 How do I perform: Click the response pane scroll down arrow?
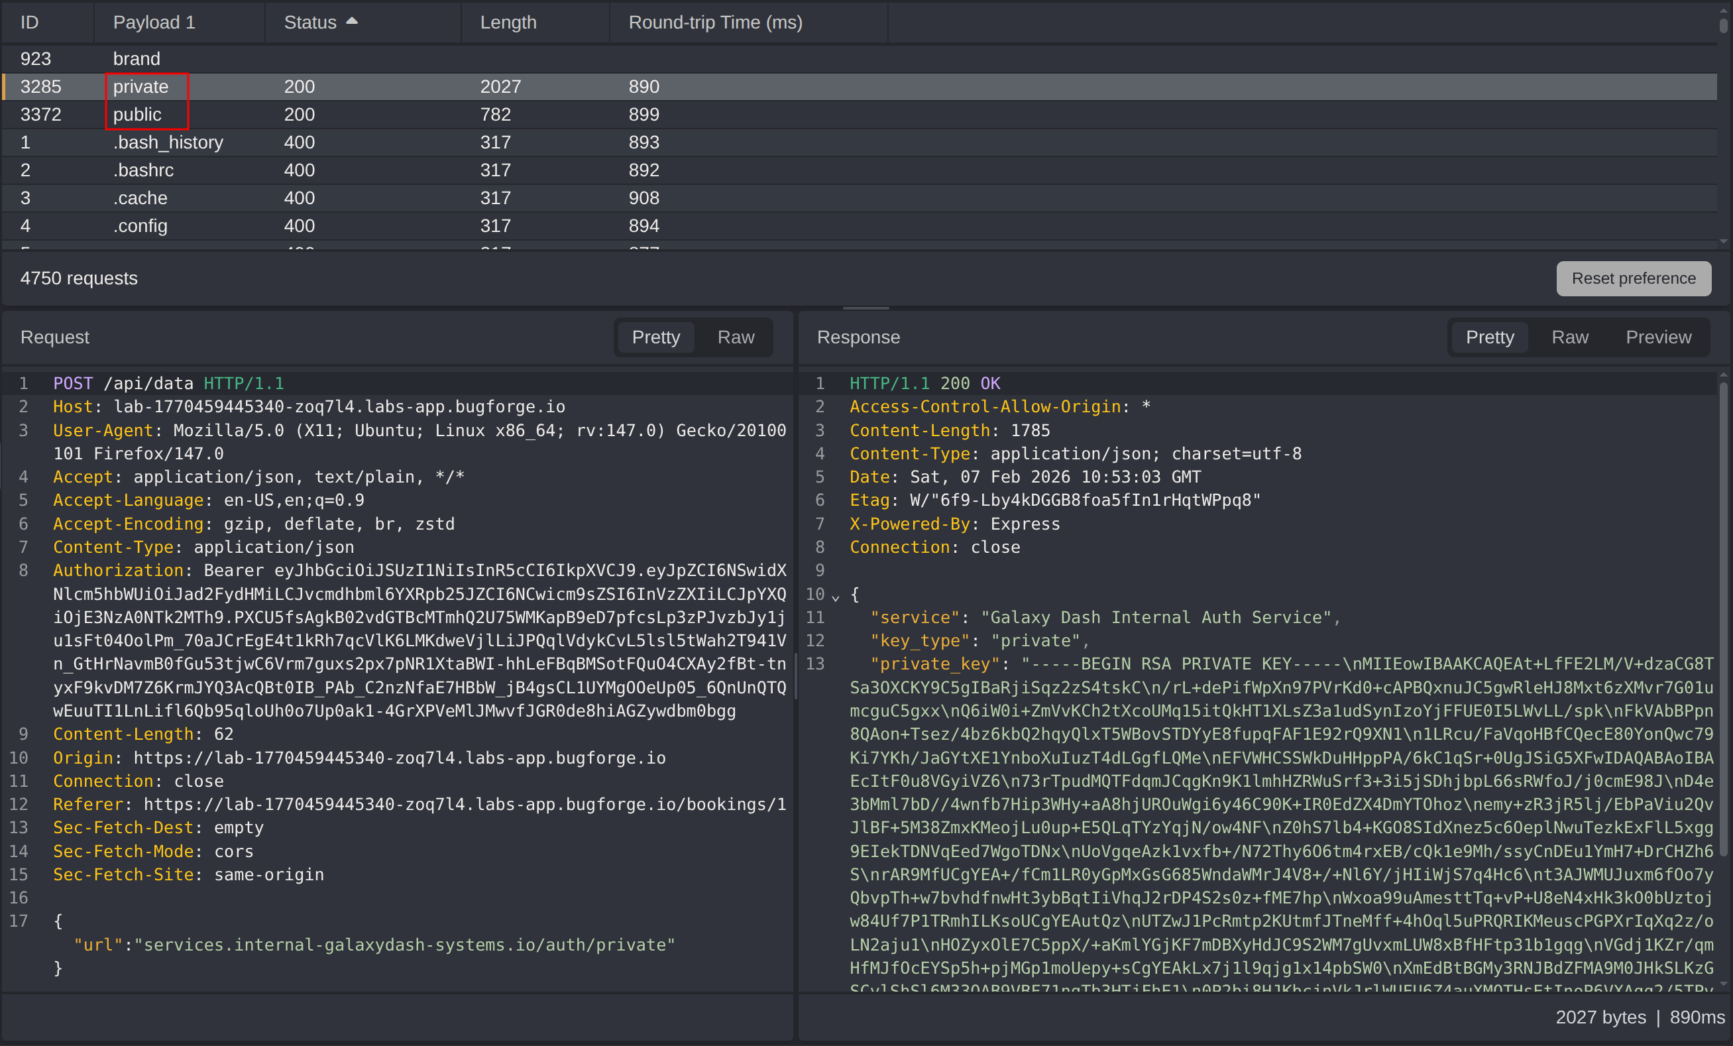1723,984
